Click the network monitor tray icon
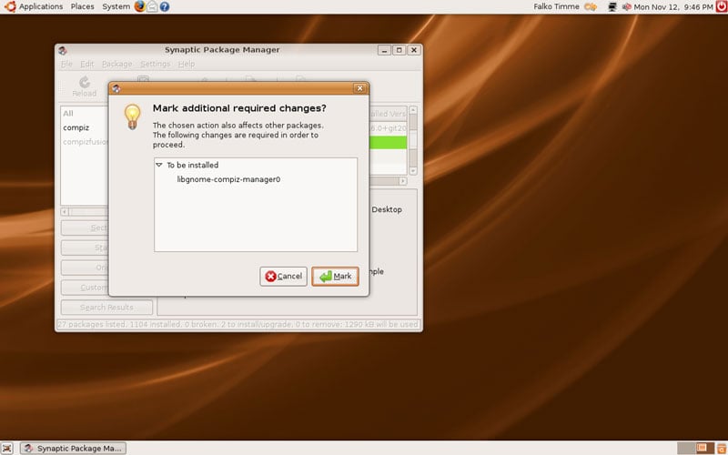Image resolution: width=728 pixels, height=455 pixels. click(612, 6)
